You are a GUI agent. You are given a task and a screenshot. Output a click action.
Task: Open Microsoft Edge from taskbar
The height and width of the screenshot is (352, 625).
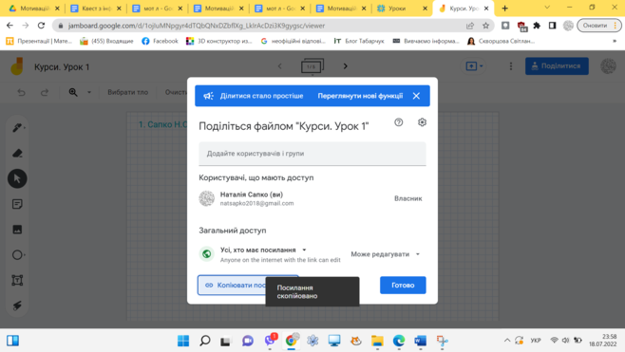point(399,341)
